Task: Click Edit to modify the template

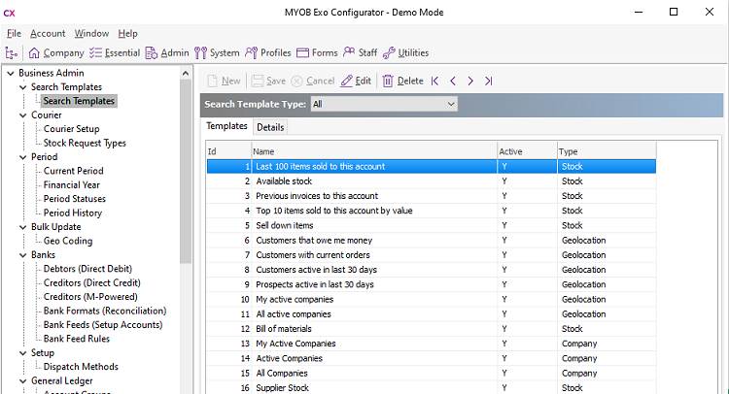Action: click(x=356, y=81)
